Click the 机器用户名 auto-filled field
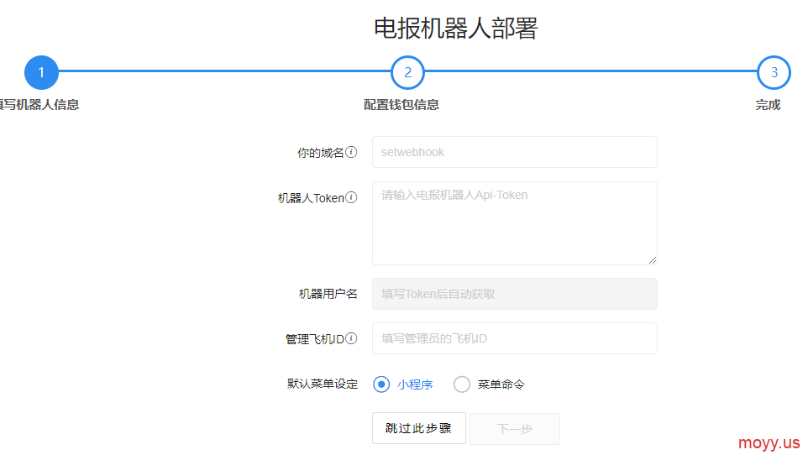Viewport: 808px width, 455px height. tap(515, 294)
